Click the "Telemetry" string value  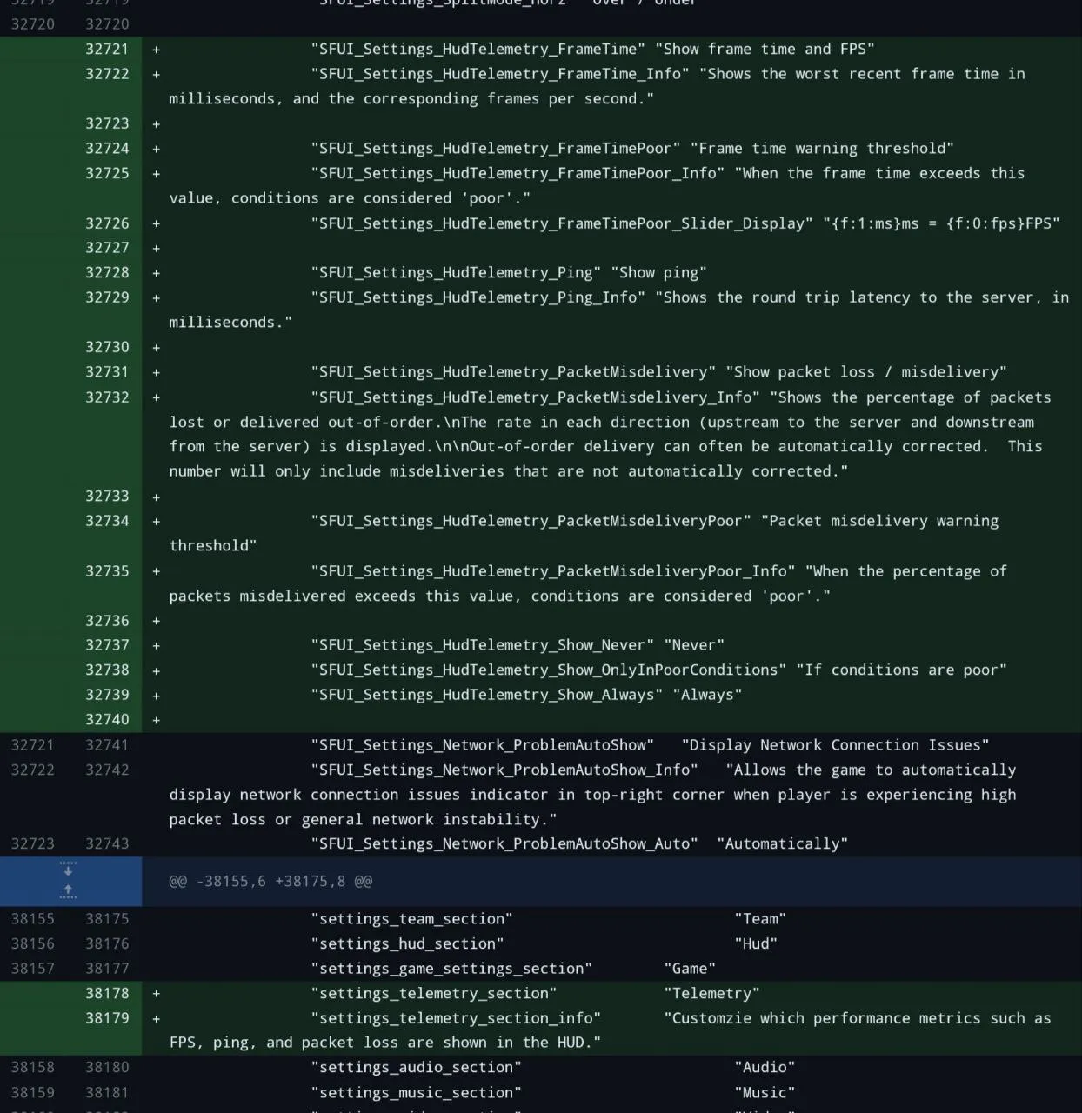tap(711, 994)
